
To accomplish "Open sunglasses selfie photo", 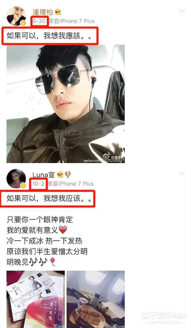I will [x=66, y=104].
